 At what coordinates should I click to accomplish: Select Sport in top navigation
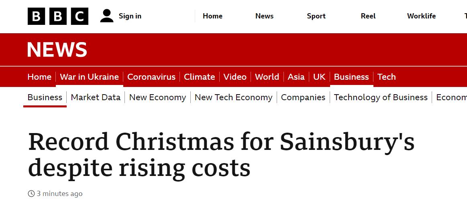(x=316, y=16)
